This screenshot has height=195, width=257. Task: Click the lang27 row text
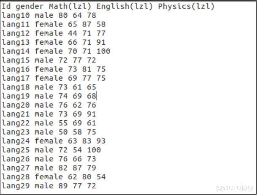click(x=49, y=168)
